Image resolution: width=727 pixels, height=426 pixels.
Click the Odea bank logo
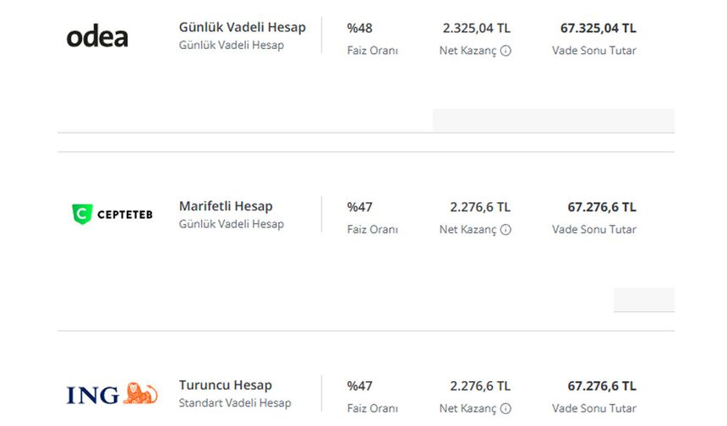[97, 37]
